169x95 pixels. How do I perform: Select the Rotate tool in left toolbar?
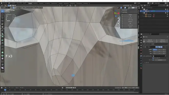(x=3, y=21)
